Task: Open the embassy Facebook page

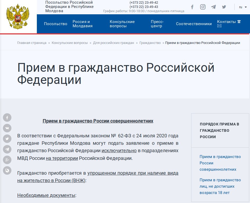Action: (192, 7)
